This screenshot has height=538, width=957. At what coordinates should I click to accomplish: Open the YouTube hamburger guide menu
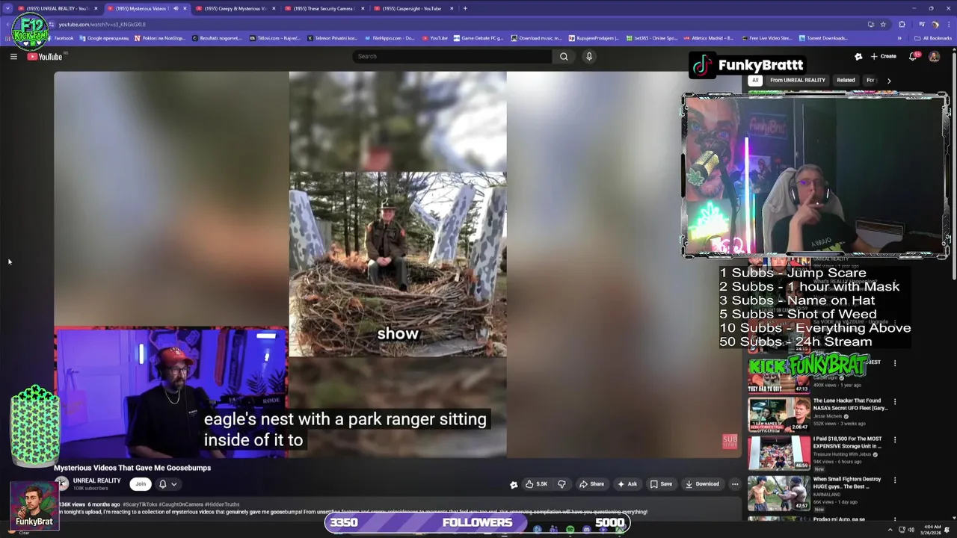click(x=13, y=57)
